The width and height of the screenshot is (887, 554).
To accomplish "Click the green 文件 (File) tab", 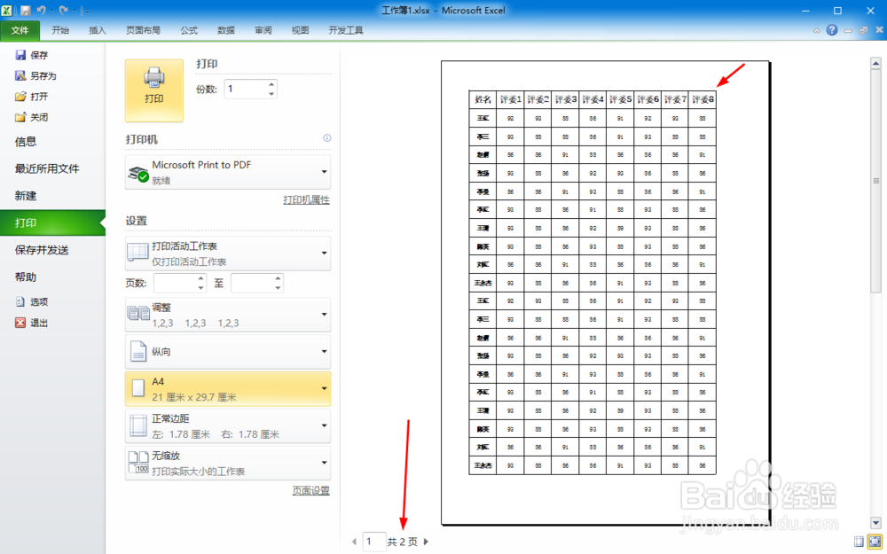I will 20,30.
